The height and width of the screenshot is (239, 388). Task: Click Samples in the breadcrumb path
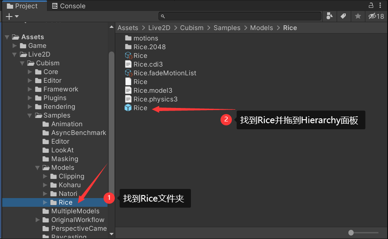(x=227, y=28)
